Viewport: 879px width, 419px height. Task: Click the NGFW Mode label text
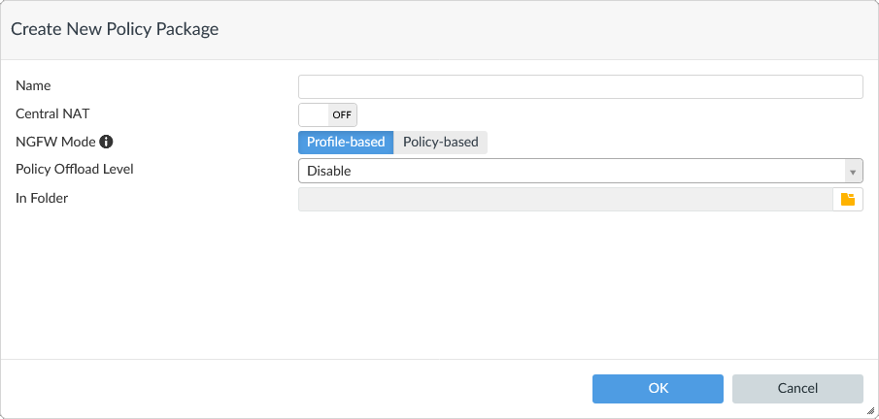click(55, 142)
